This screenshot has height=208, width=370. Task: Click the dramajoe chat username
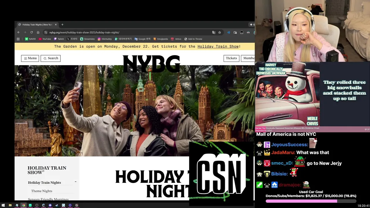290,185
